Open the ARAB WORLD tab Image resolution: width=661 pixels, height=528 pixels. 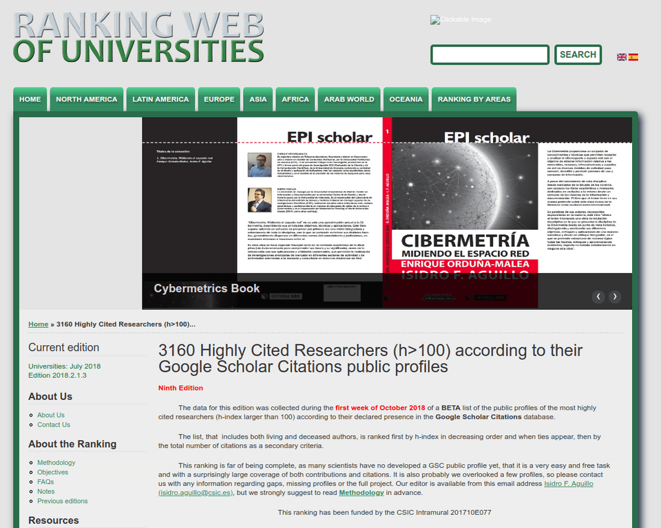[349, 100]
